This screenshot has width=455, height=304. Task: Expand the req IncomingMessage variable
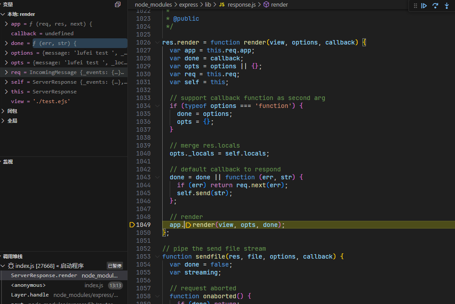tap(6, 72)
